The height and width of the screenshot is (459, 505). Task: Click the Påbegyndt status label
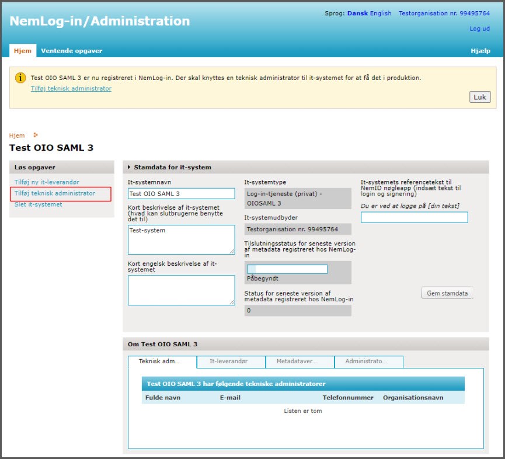pyautogui.click(x=263, y=279)
